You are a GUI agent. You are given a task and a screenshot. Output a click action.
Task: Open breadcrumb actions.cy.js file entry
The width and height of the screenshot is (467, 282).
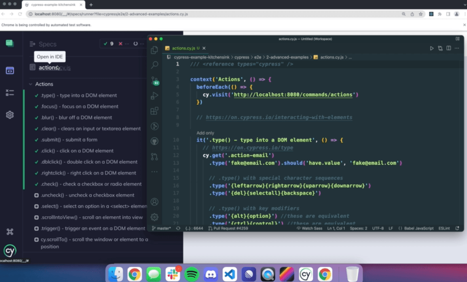pos(332,57)
